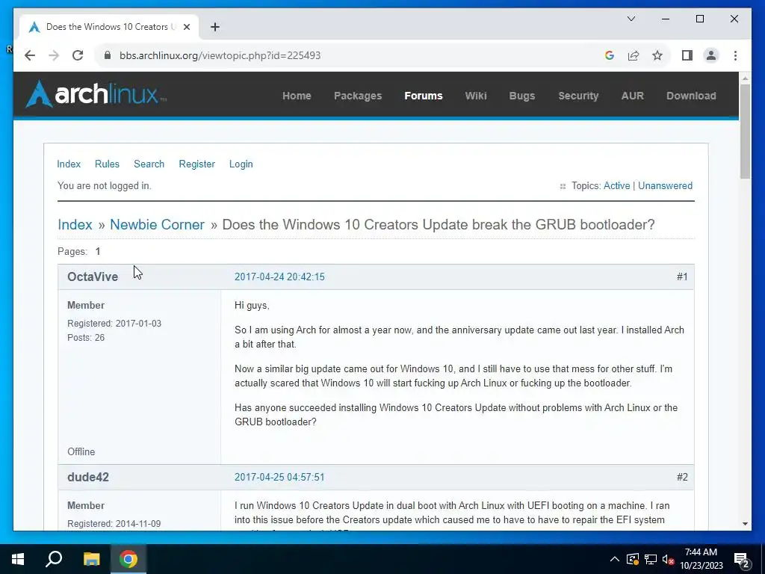This screenshot has height=574, width=765.
Task: Go to Home in Arch navbar
Action: [297, 96]
